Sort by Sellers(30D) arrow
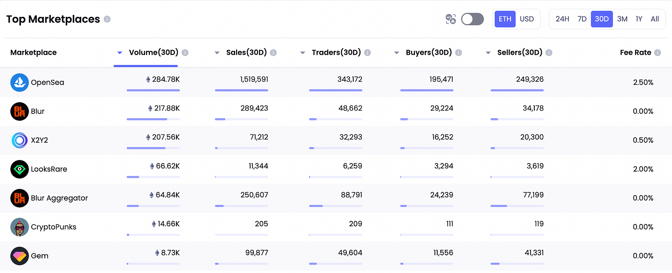 (x=488, y=53)
